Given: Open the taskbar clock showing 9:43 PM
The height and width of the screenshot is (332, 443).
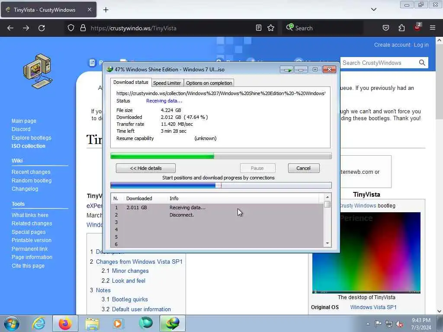Looking at the screenshot, I should coord(421,324).
